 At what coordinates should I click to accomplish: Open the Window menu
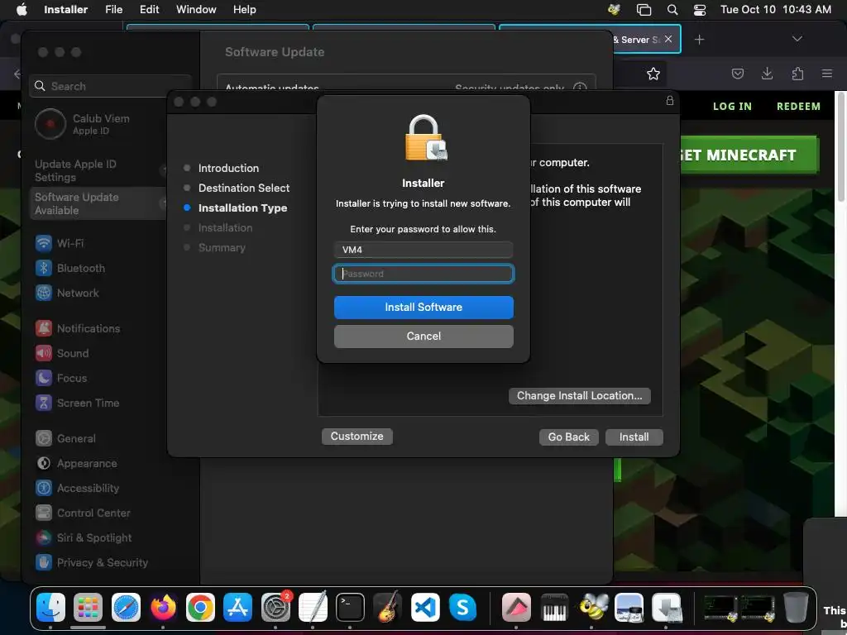click(x=196, y=9)
